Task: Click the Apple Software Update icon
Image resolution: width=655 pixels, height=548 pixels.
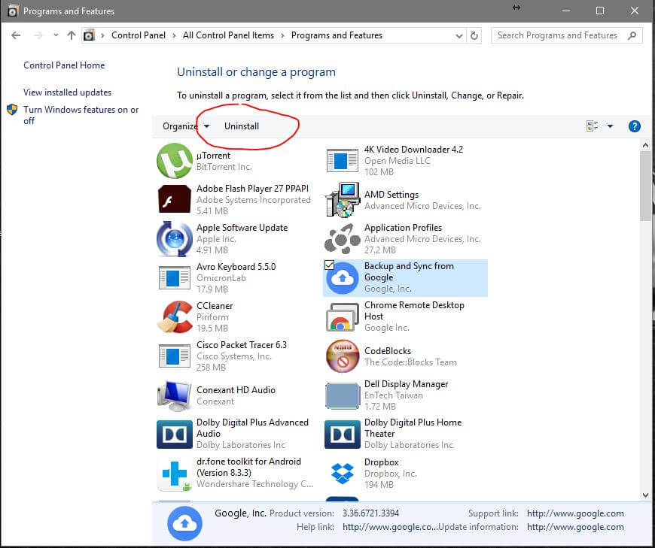Action: point(175,238)
